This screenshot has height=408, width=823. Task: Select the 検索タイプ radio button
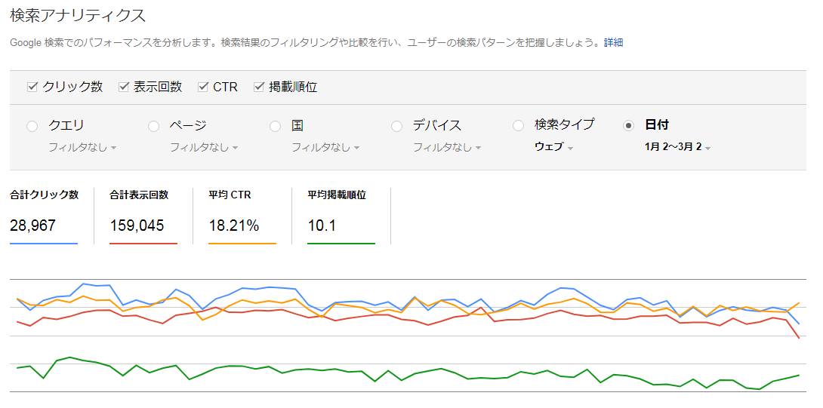518,126
